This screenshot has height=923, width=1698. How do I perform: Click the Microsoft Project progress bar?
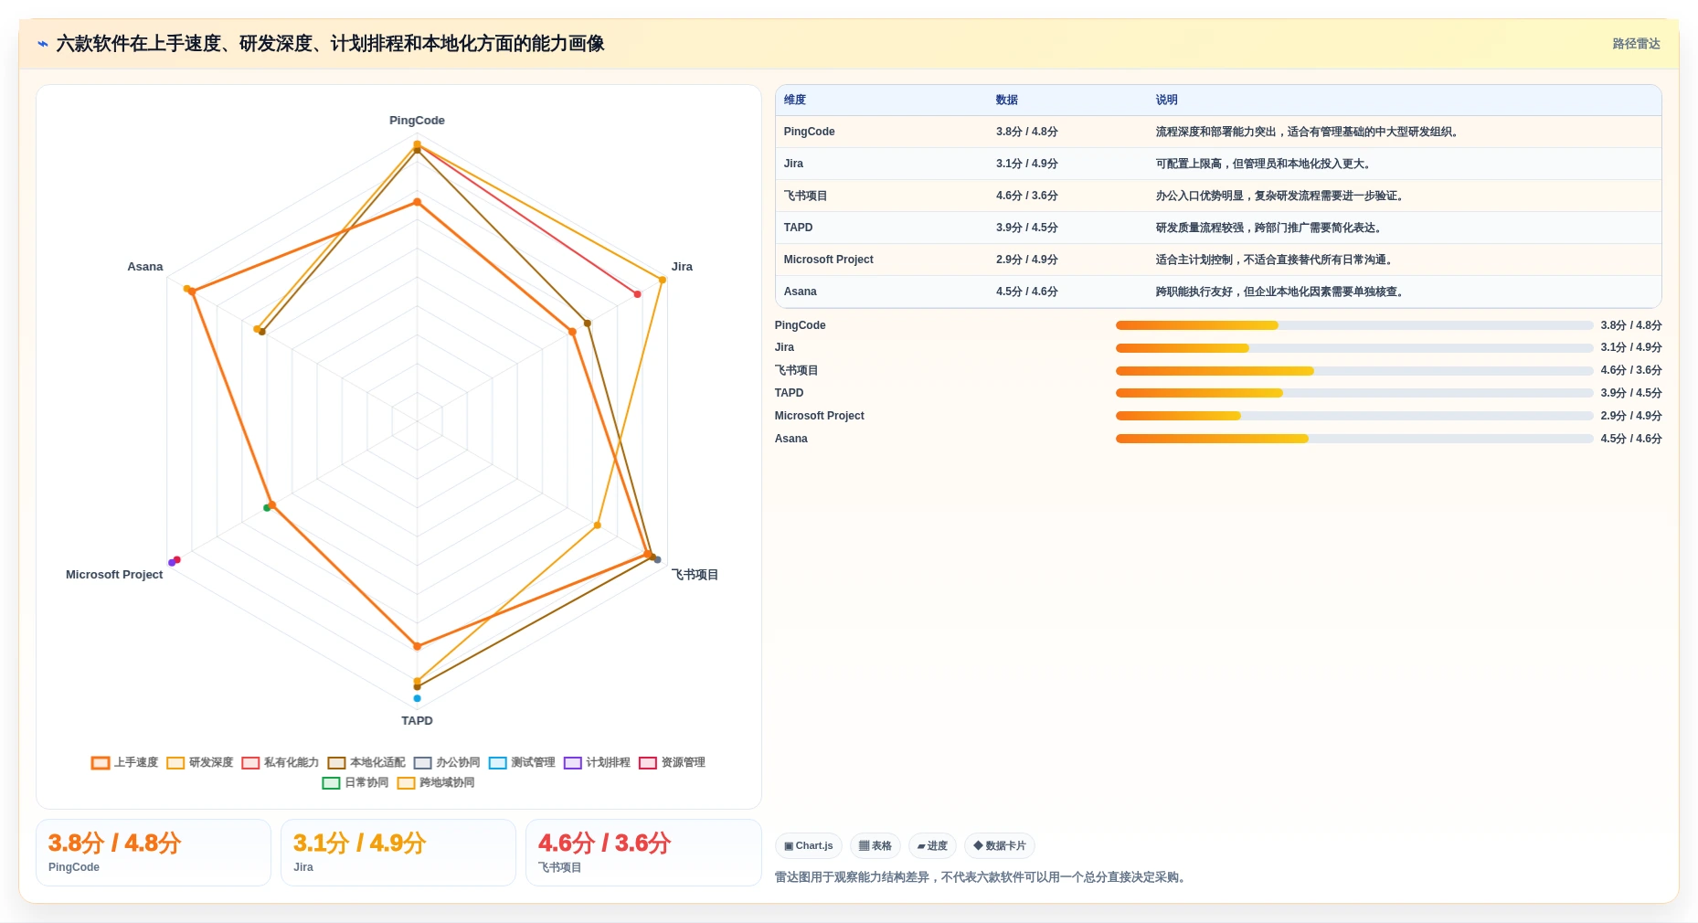click(1354, 416)
